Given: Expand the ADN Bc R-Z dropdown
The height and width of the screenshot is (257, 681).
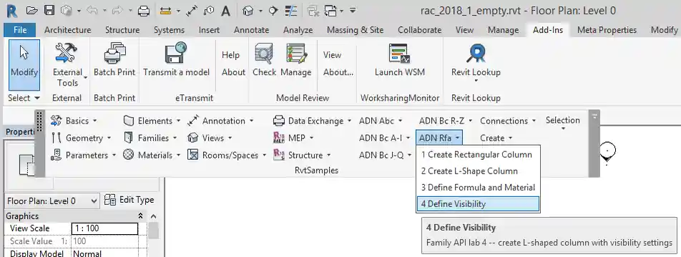Looking at the screenshot, I should (446, 121).
